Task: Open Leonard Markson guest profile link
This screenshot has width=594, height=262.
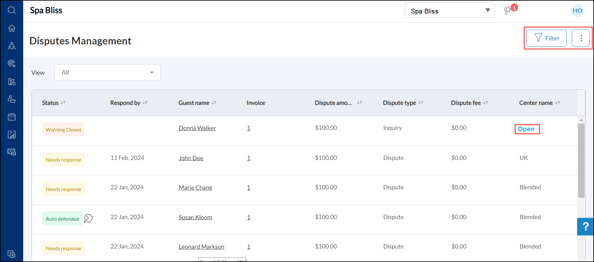Action: (x=201, y=247)
